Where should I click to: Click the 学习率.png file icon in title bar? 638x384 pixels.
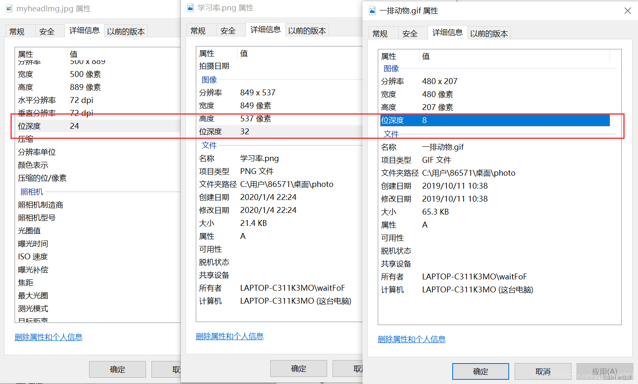[x=190, y=8]
